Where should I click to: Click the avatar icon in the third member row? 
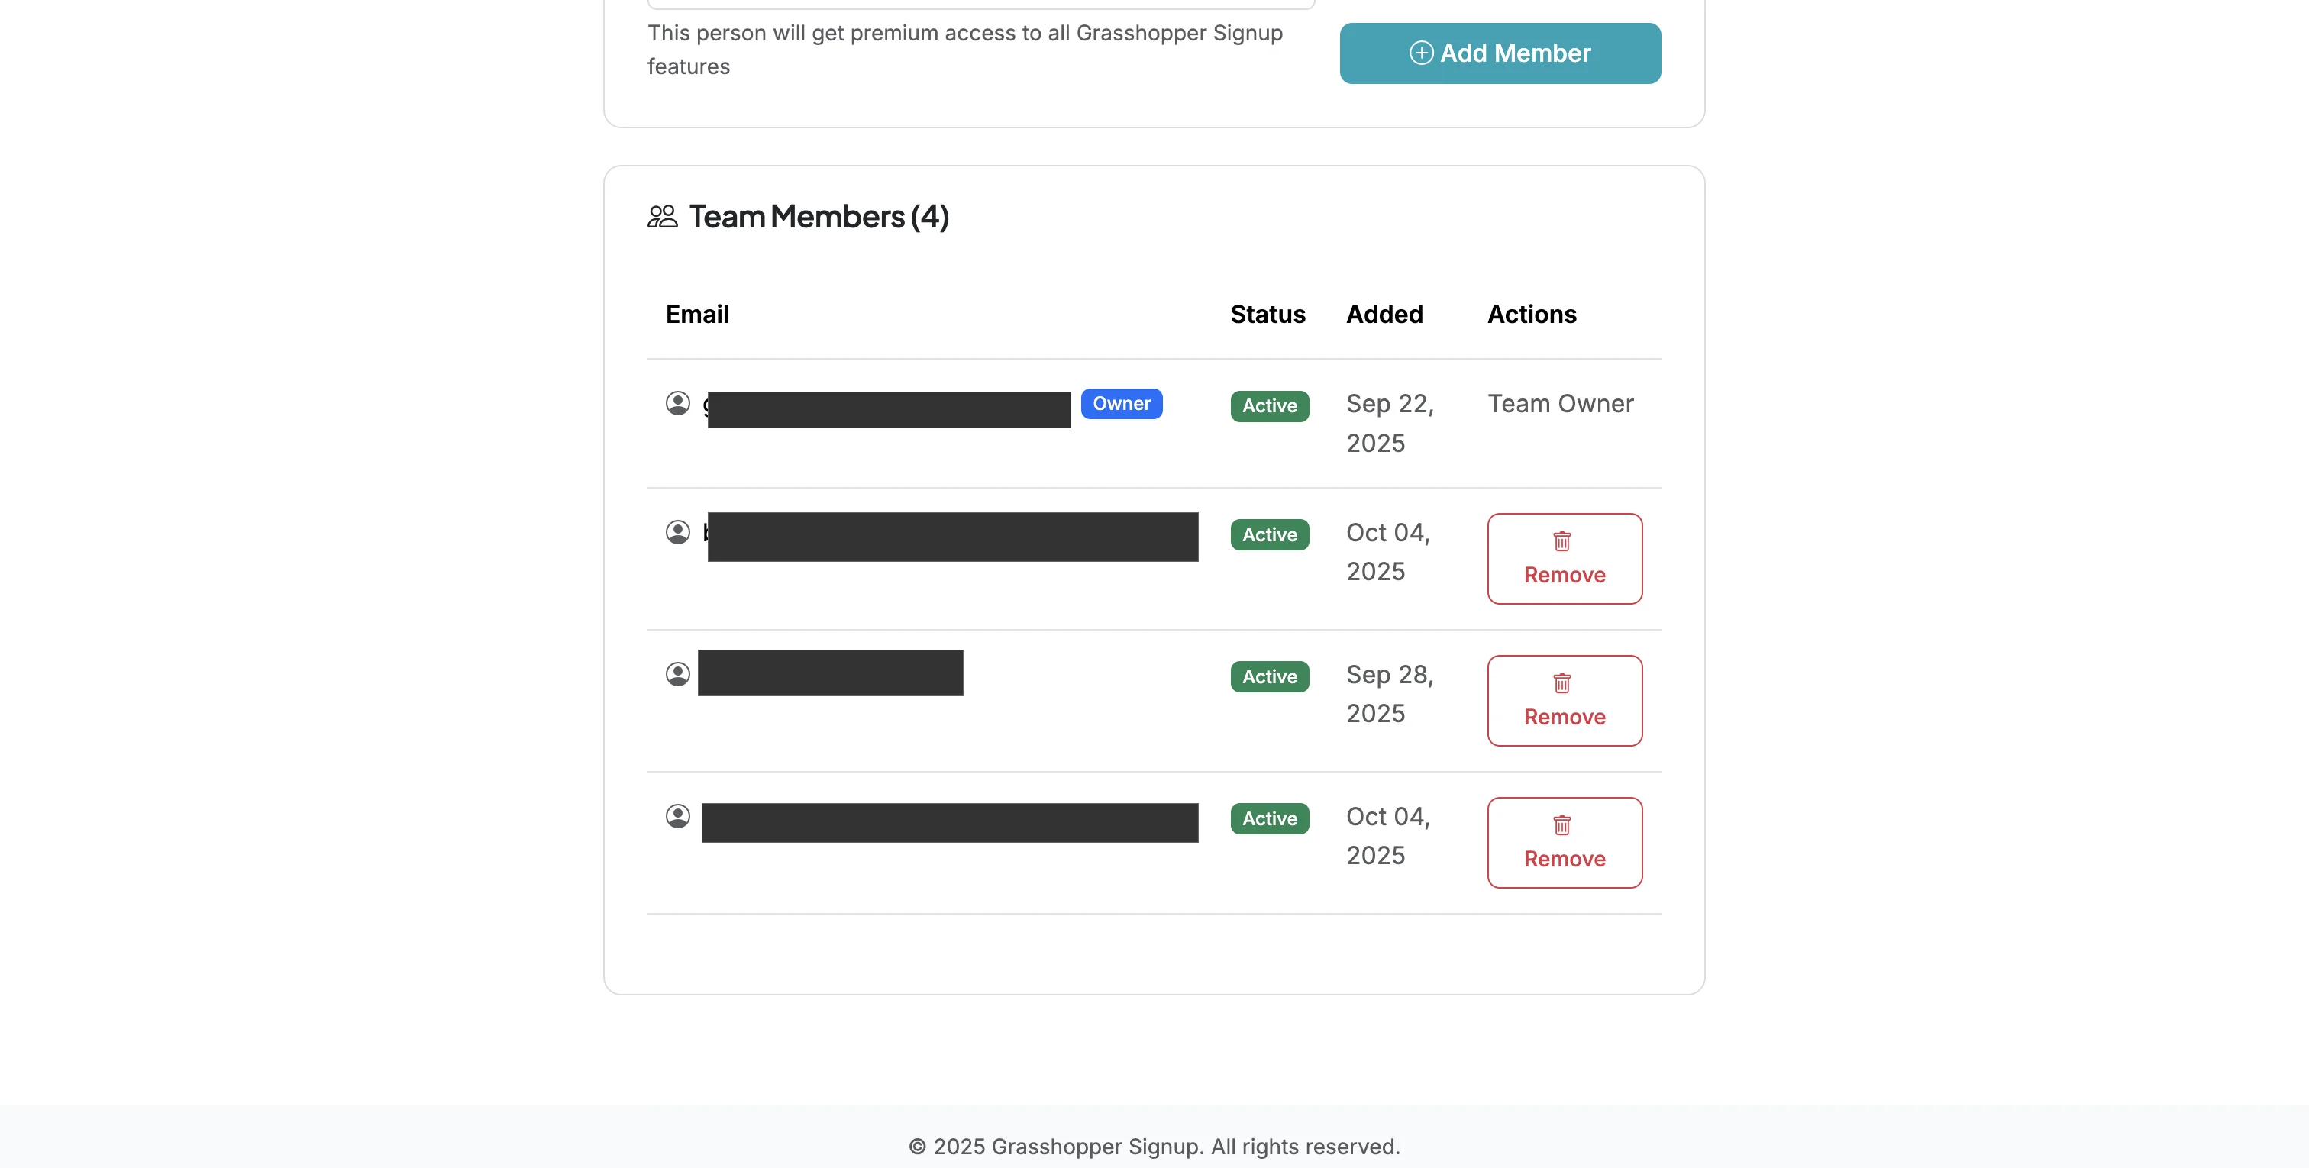click(677, 673)
